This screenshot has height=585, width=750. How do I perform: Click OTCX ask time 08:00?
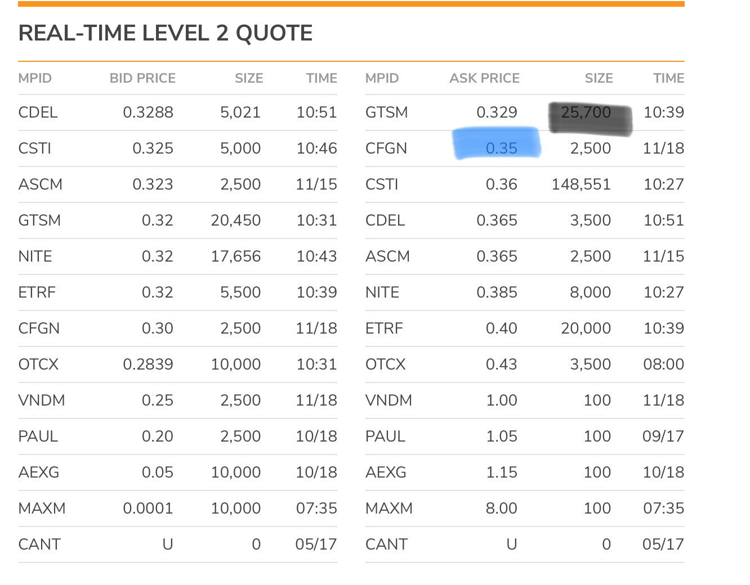tap(663, 364)
